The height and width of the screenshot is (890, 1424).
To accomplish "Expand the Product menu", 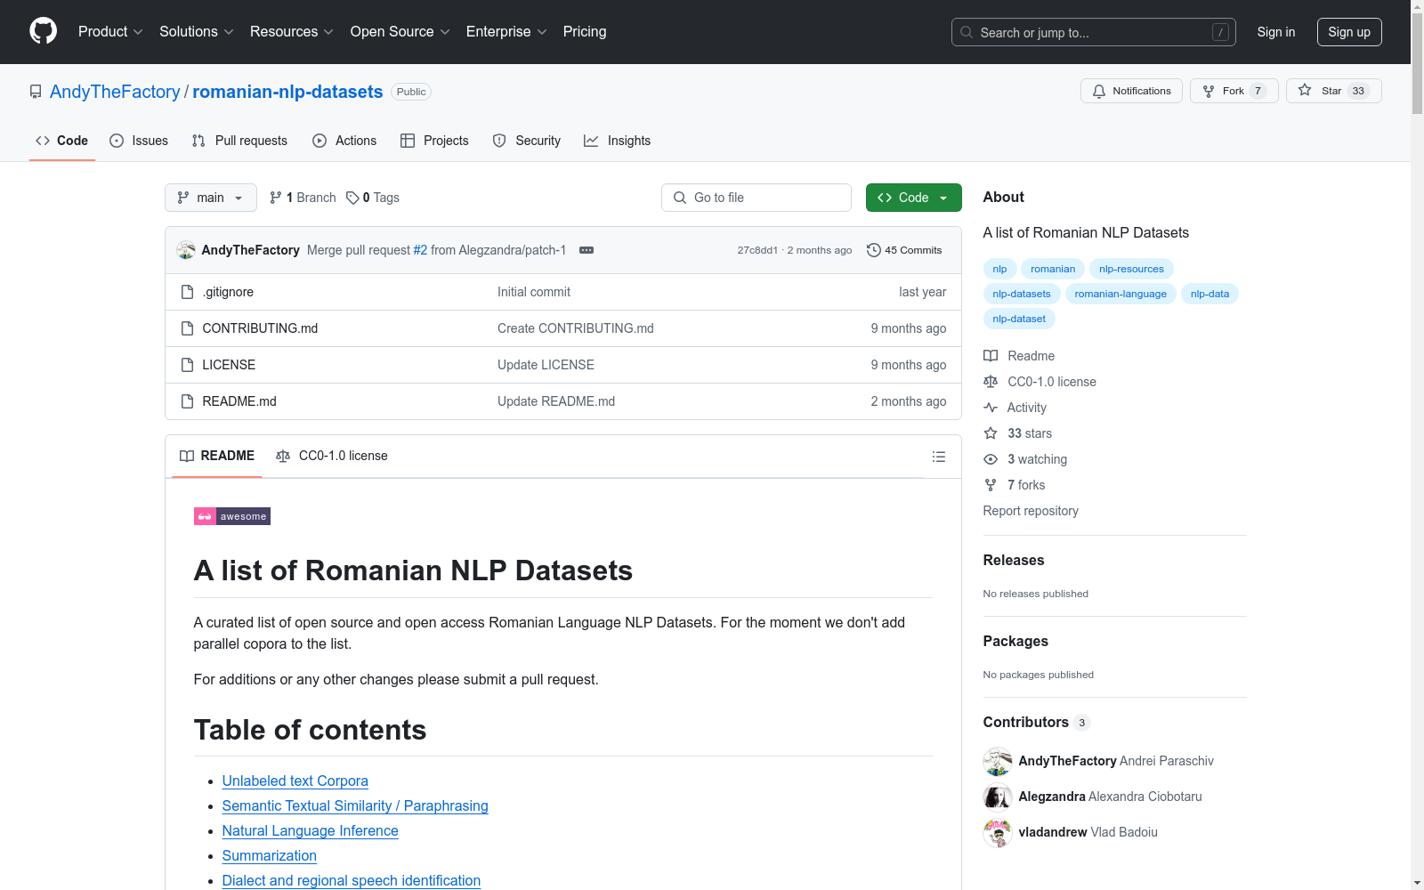I will [x=110, y=32].
